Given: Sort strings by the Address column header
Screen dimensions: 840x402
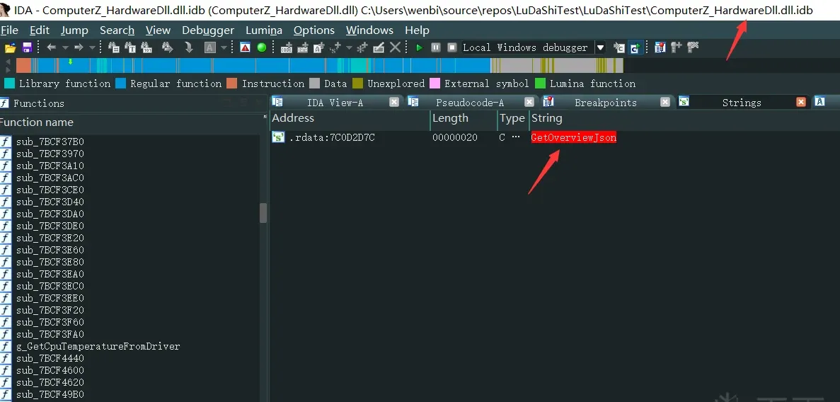Looking at the screenshot, I should (x=350, y=118).
